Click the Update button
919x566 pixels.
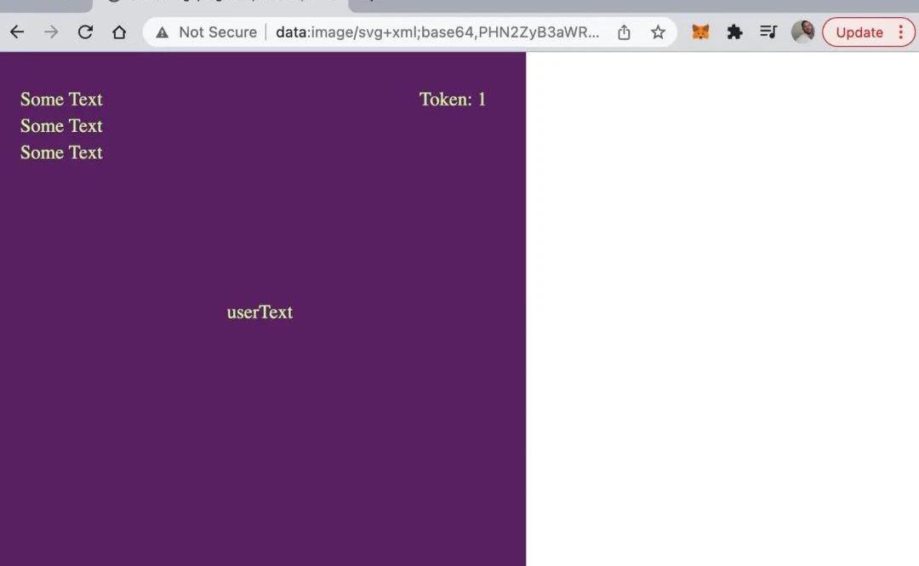click(x=859, y=32)
